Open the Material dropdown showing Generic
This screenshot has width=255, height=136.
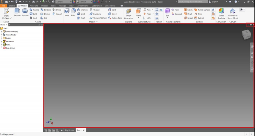tap(64, 2)
